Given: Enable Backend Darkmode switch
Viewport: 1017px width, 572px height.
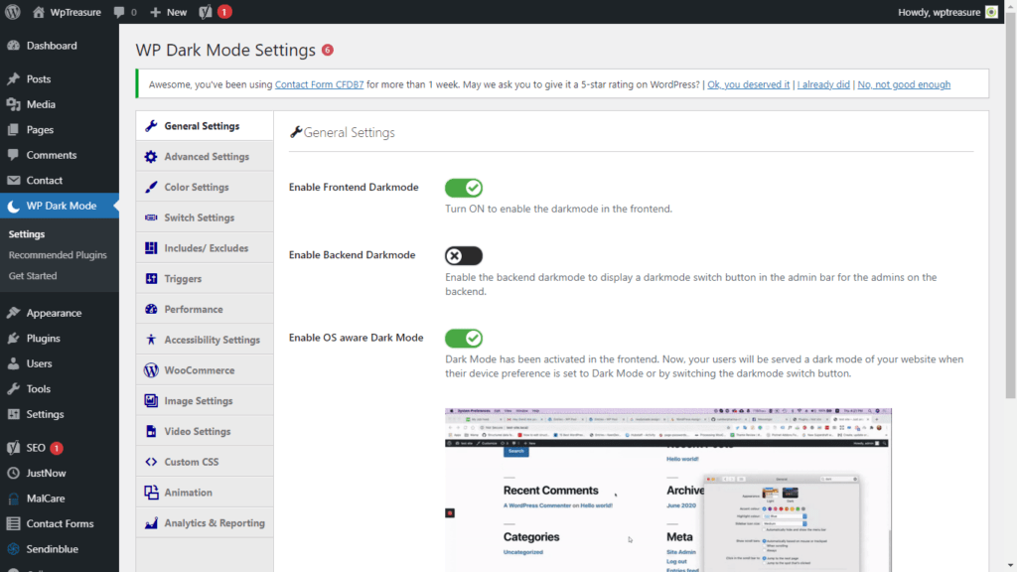Looking at the screenshot, I should [x=463, y=255].
